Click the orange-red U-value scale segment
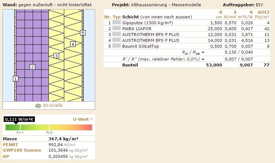275x163 pixels. click(71, 127)
